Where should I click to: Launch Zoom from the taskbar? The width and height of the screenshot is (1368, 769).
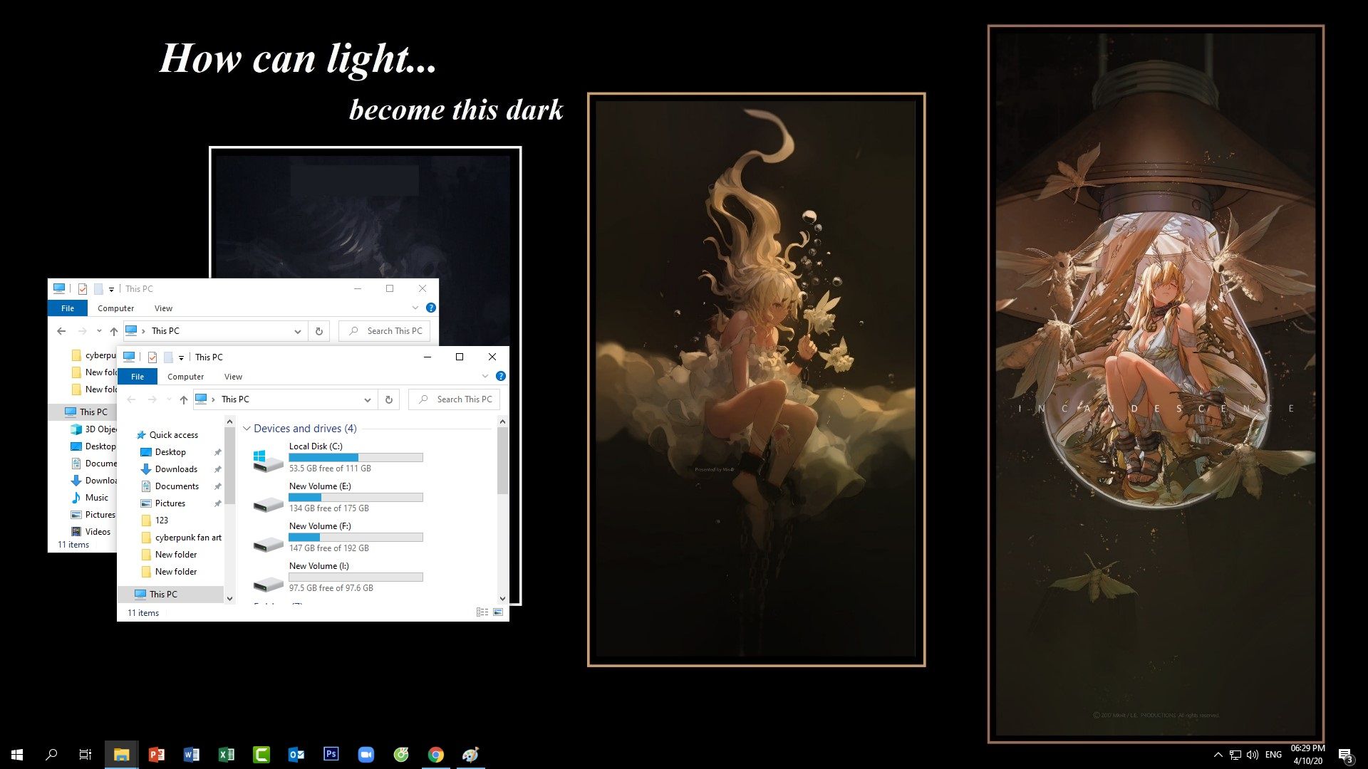(366, 754)
